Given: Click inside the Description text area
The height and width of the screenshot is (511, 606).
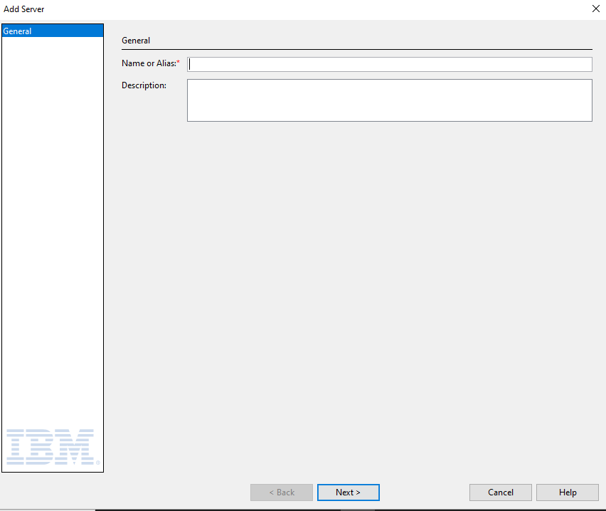Looking at the screenshot, I should coord(389,100).
